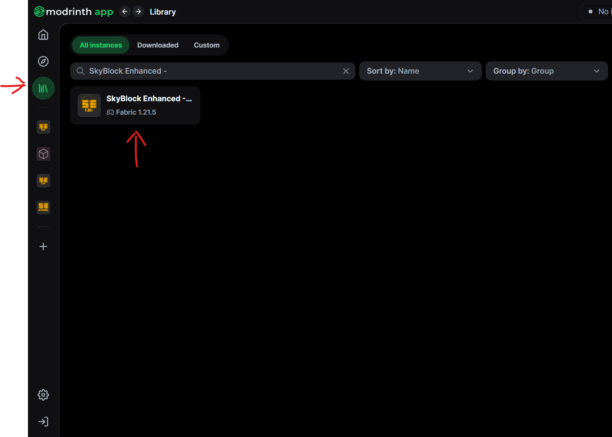Switch to the All instances tab
This screenshot has width=612, height=437.
101,45
